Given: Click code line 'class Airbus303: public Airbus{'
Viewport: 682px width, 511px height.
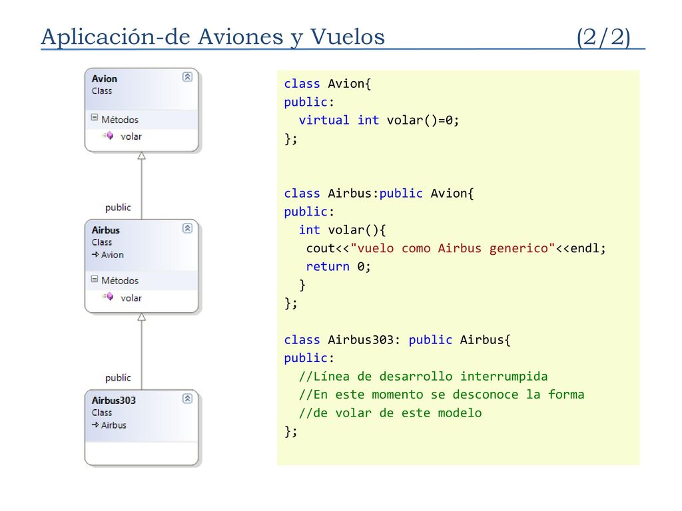Looking at the screenshot, I should tap(397, 339).
